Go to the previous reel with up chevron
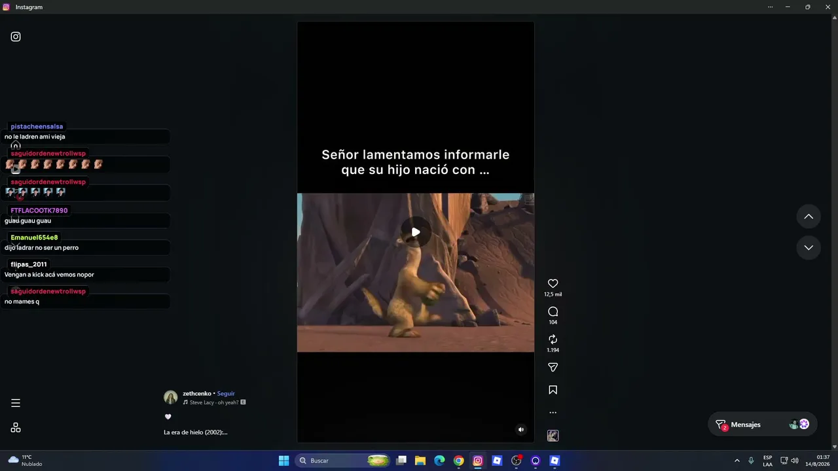 [x=809, y=217]
